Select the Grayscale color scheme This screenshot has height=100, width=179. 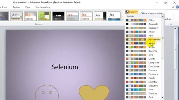click(143, 24)
